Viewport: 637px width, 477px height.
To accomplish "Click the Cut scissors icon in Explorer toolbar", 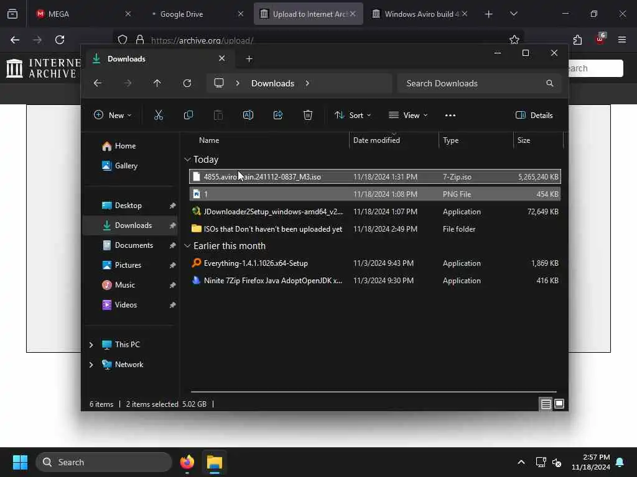I will pyautogui.click(x=159, y=115).
